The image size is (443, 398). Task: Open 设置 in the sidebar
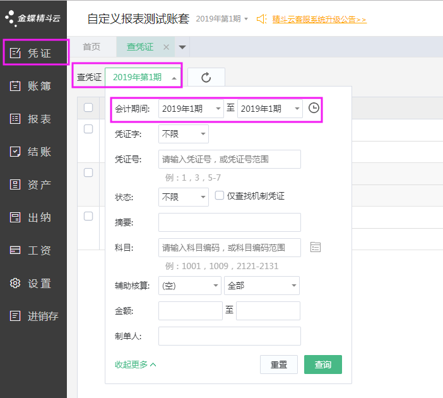(x=33, y=284)
